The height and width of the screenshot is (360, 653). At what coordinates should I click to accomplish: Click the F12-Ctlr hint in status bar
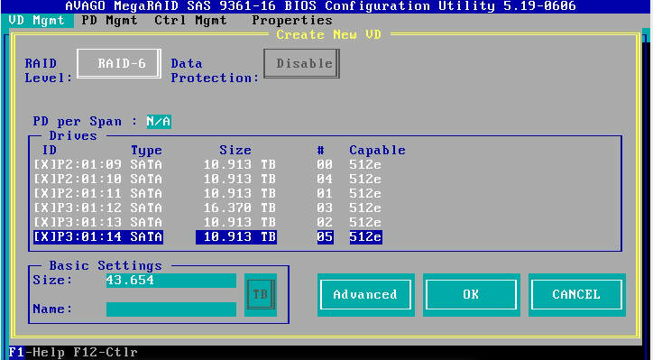tap(106, 353)
